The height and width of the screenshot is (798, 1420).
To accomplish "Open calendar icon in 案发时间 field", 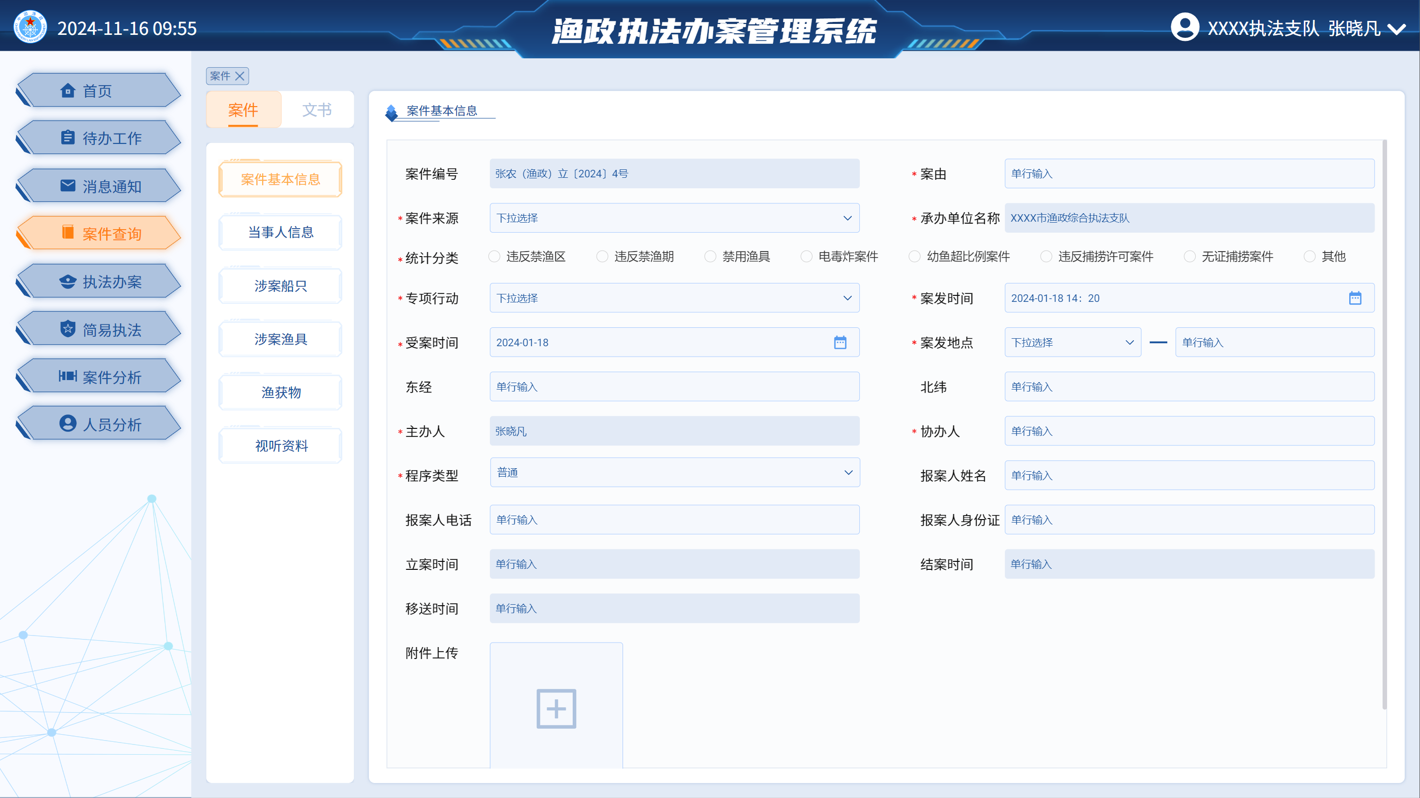I will coord(1354,298).
